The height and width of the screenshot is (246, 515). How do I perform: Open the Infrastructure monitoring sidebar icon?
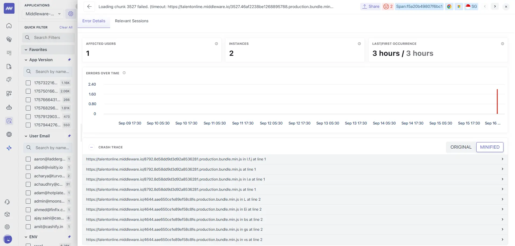click(9, 39)
